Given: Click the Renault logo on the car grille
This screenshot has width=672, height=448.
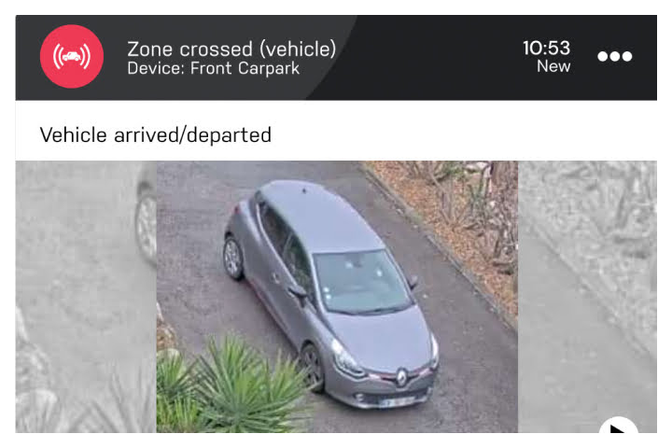Looking at the screenshot, I should (401, 377).
